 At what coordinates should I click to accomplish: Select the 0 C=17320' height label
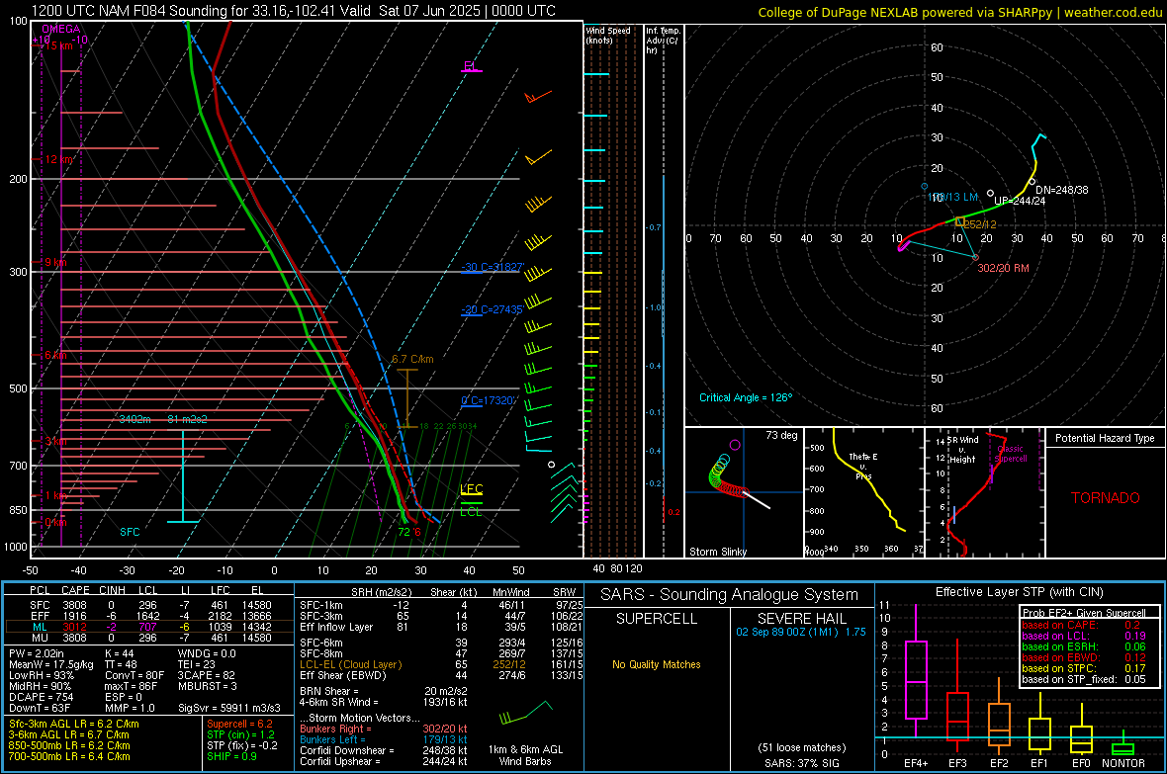point(488,400)
